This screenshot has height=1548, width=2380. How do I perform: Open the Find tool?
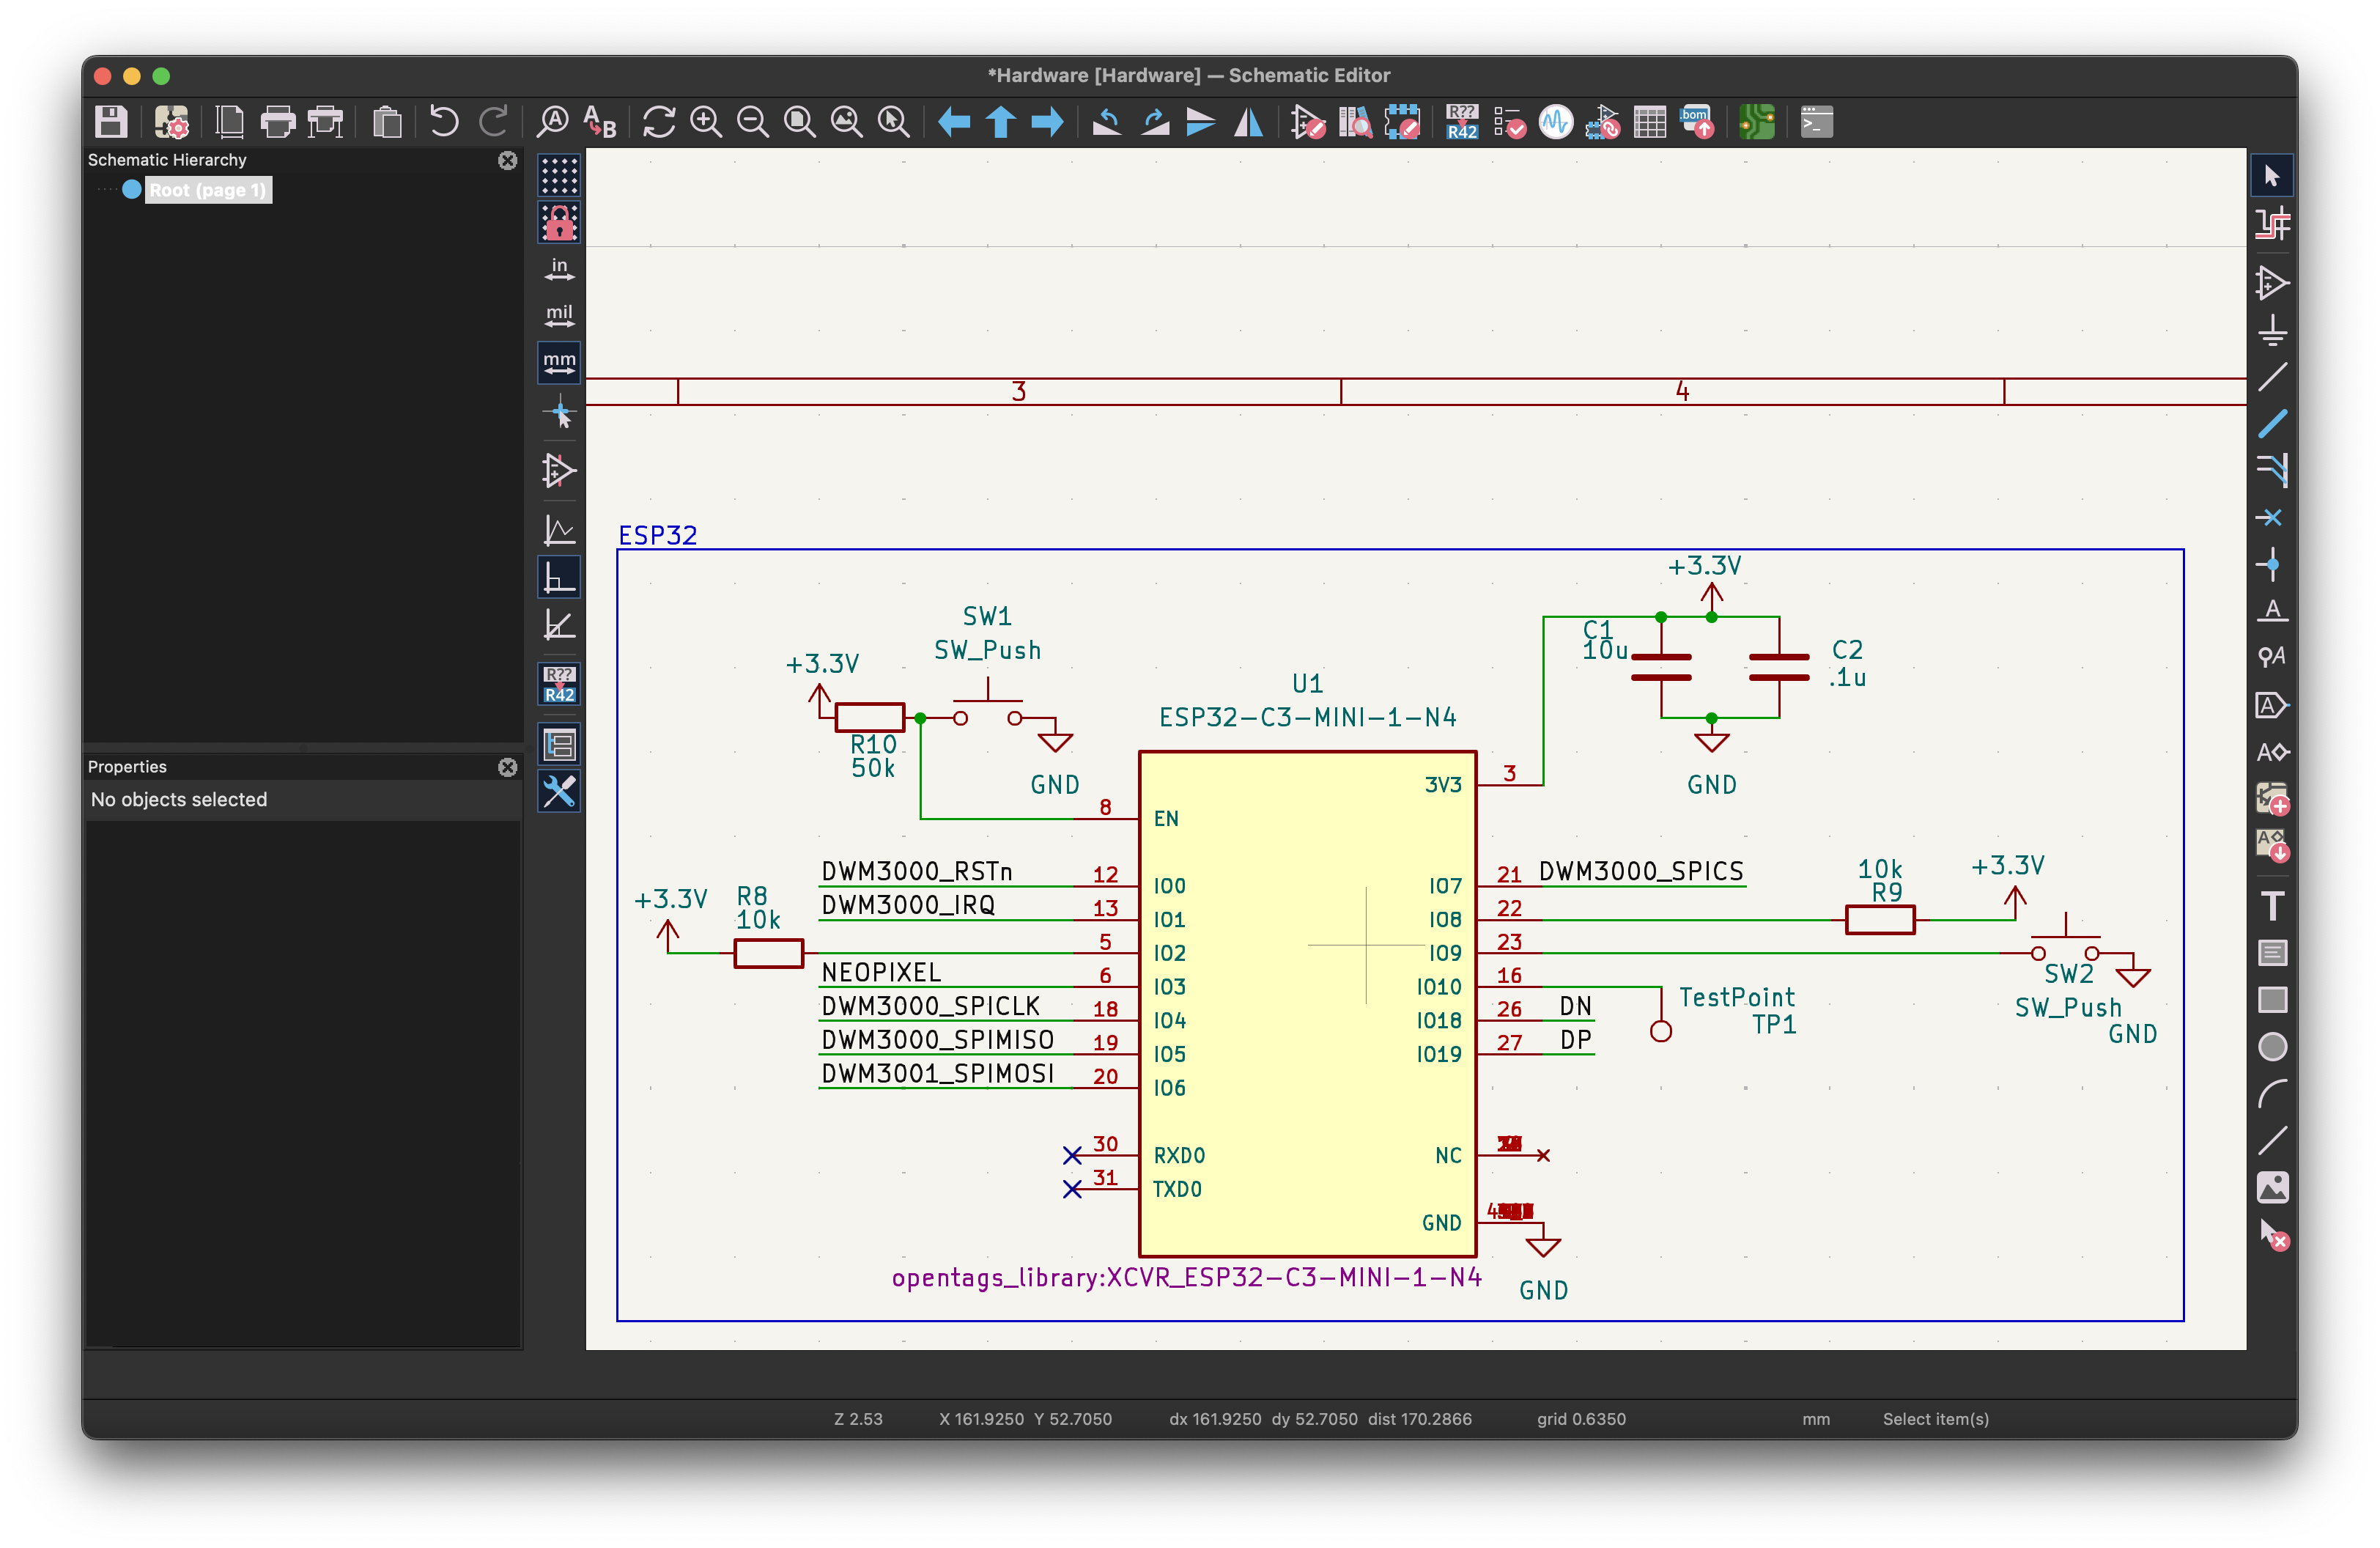point(552,122)
